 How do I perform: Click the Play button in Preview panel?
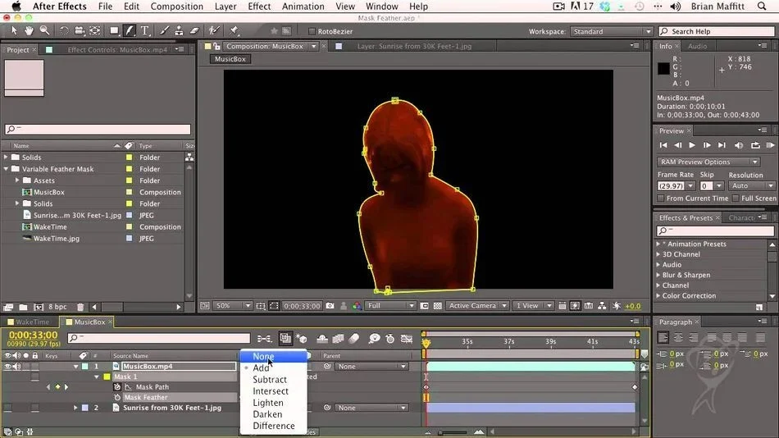click(x=691, y=145)
